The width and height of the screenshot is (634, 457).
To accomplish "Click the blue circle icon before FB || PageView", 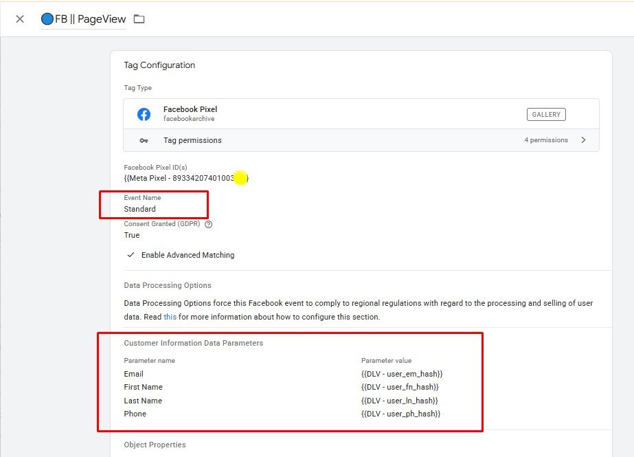I will click(x=47, y=19).
